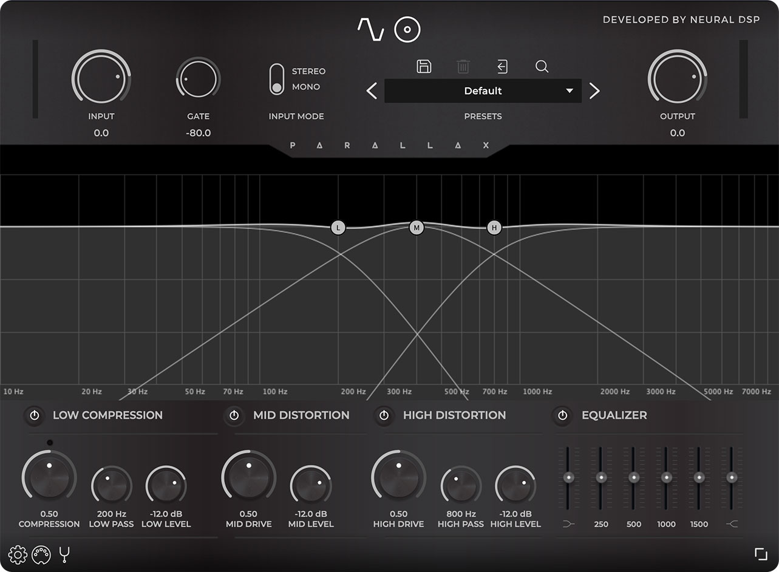Screen dimensions: 779x572
Task: Select the H band node on the graph
Action: coord(495,228)
